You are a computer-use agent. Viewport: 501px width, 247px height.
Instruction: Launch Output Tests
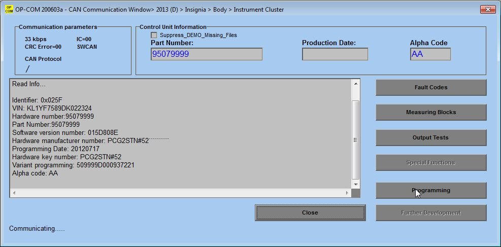[430, 137]
